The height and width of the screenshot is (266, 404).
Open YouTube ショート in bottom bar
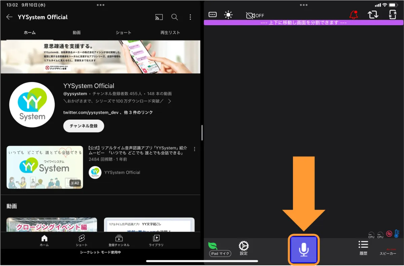[81, 241]
